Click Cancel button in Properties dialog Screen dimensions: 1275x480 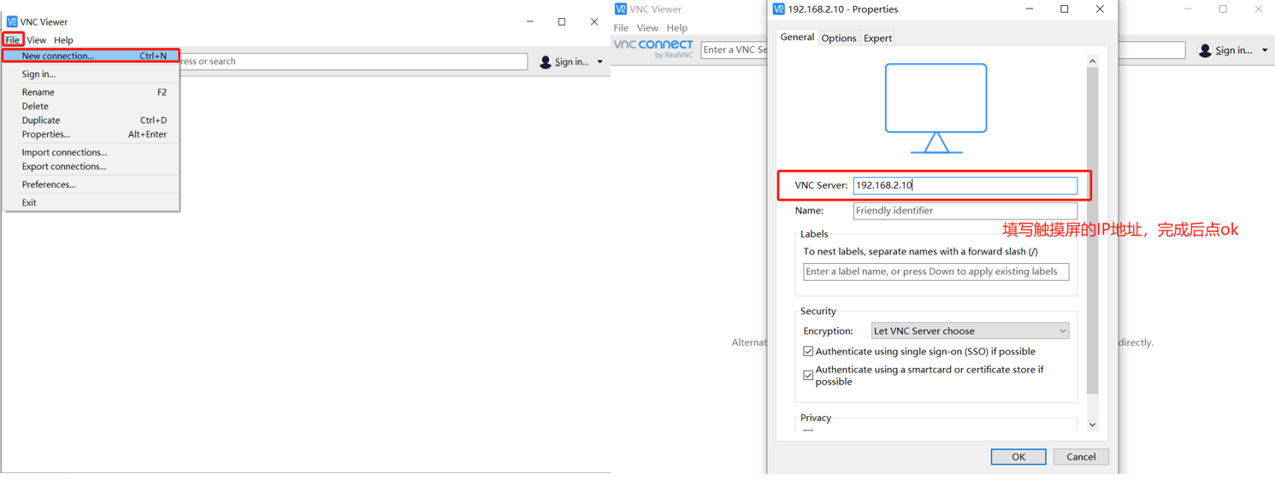coord(1081,457)
